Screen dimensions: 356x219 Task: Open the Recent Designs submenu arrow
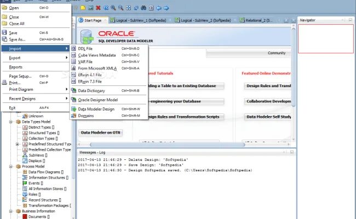[x=66, y=98]
